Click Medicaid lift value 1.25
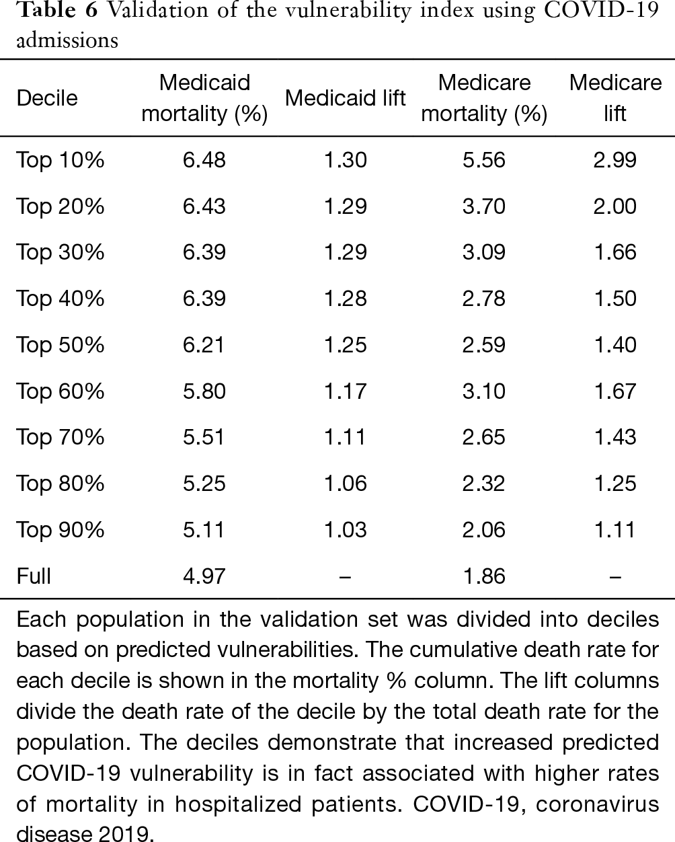Viewport: 675px width, 842px height. pos(346,345)
